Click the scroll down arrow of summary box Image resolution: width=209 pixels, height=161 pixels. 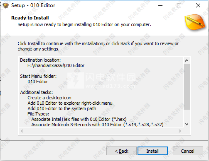187,124
